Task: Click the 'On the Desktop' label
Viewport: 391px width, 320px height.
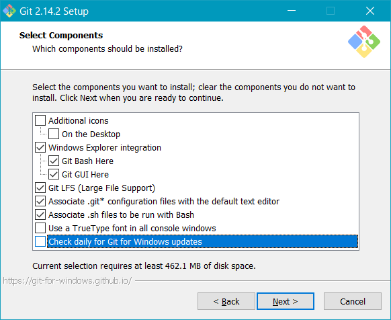Action: click(x=91, y=134)
